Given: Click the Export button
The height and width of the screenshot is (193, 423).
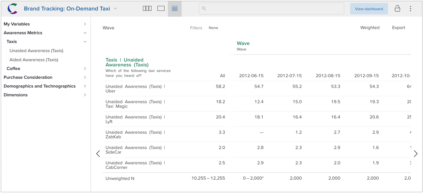Looking at the screenshot, I should pyautogui.click(x=399, y=28).
